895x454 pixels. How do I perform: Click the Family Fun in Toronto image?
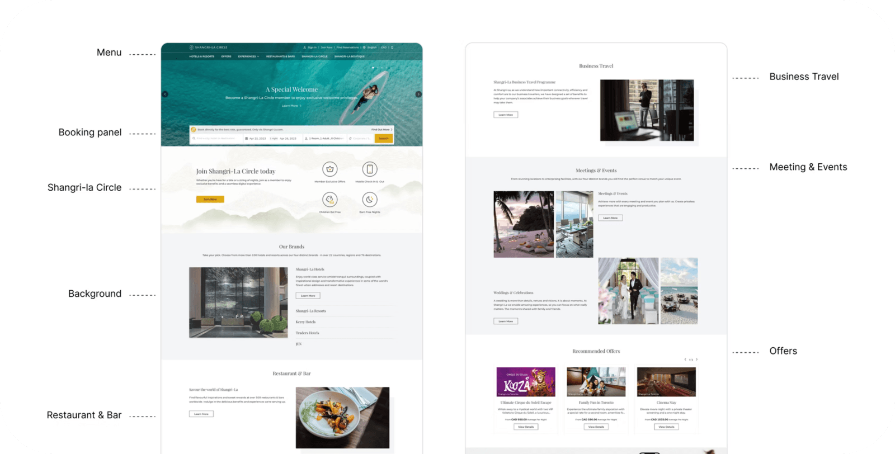click(596, 382)
